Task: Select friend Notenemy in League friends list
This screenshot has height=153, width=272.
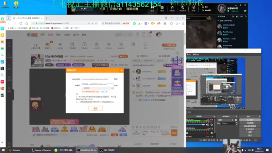Action: coord(232,46)
